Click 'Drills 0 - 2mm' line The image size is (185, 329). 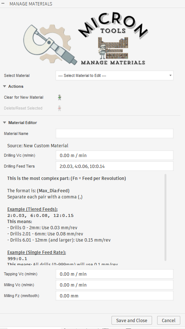pyautogui.click(x=42, y=228)
